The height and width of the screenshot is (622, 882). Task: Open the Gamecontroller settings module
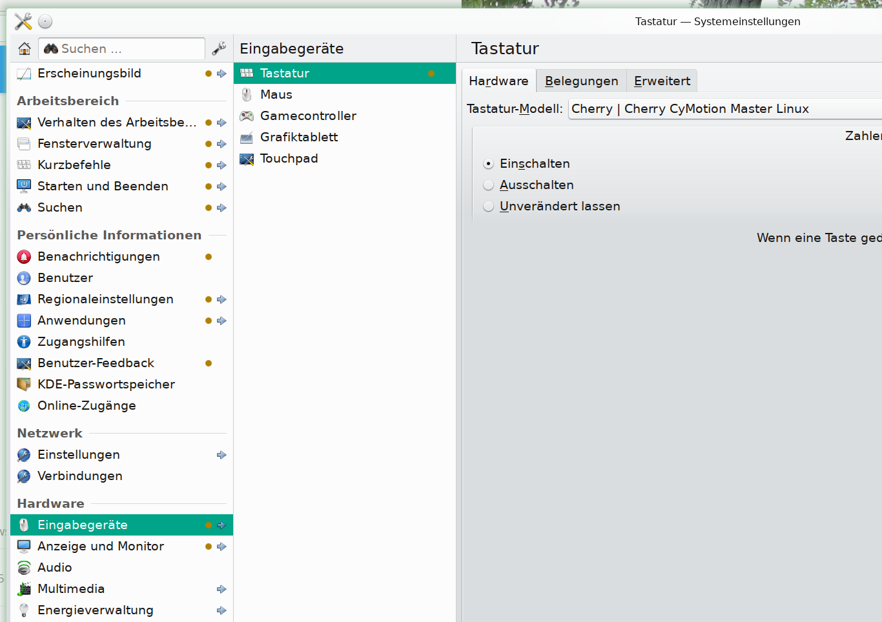308,116
